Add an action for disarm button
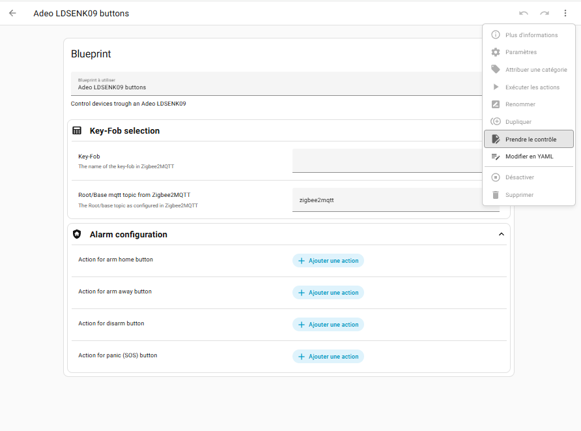This screenshot has height=431, width=581. [328, 325]
